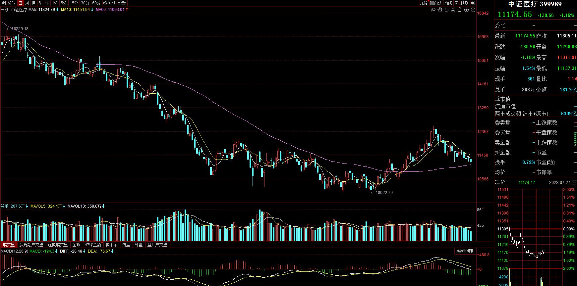This screenshot has height=286, width=577.
Task: Click the 最低 11137.31 value
Action: 567,68
